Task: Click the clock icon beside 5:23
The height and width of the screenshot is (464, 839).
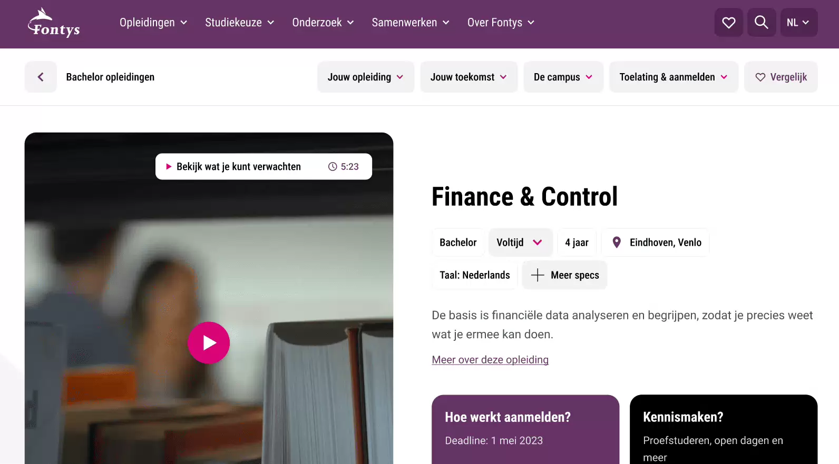Action: 333,167
